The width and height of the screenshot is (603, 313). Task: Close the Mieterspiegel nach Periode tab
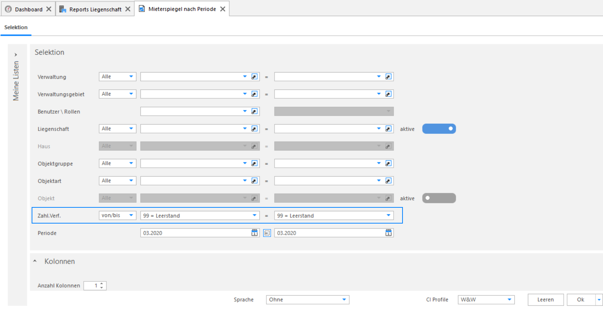click(222, 9)
